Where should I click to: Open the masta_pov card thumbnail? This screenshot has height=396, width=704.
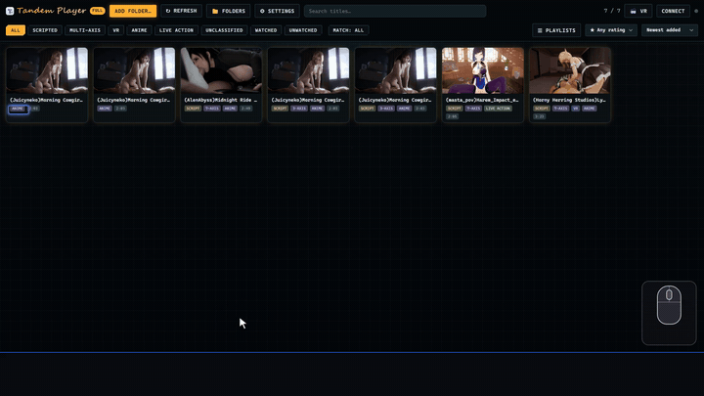(483, 70)
